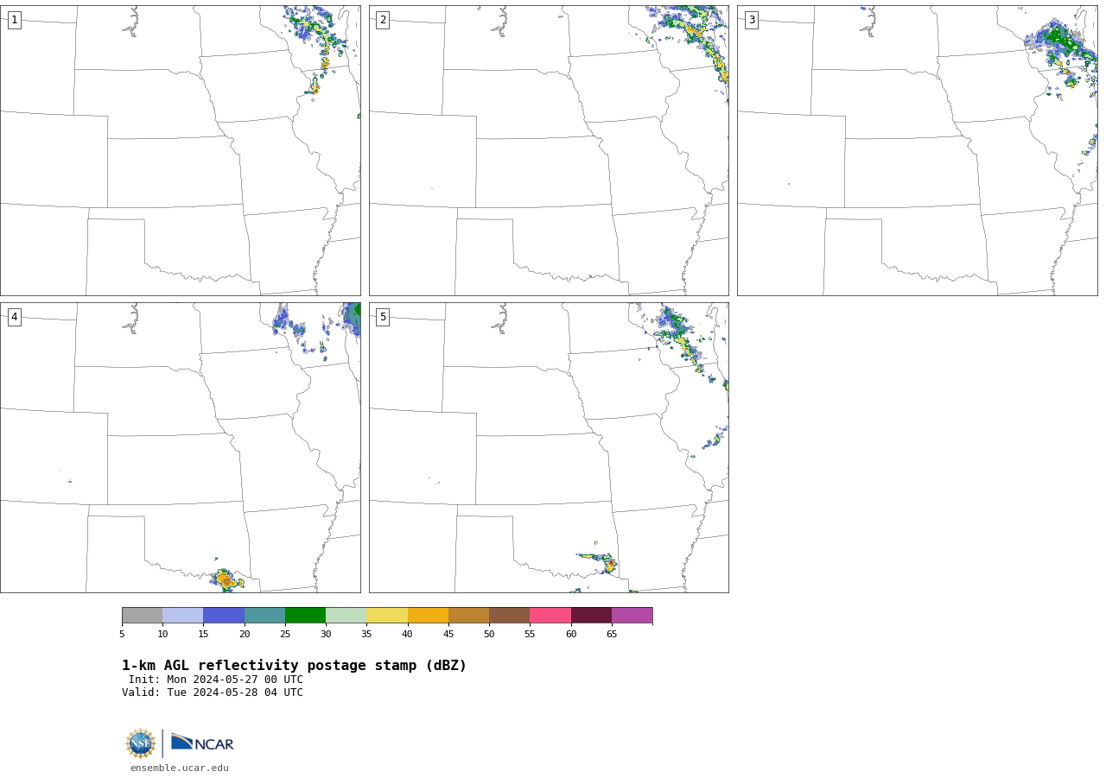
Task: Click the storm cell in panel 4 near Texas border
Action: [x=226, y=580]
